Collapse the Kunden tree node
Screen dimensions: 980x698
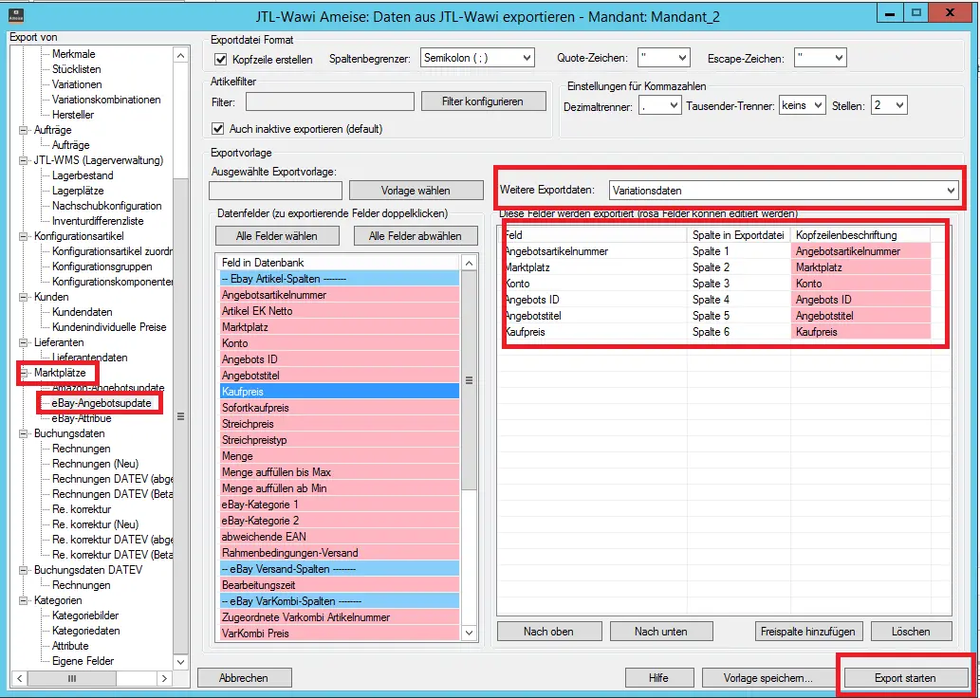point(25,297)
